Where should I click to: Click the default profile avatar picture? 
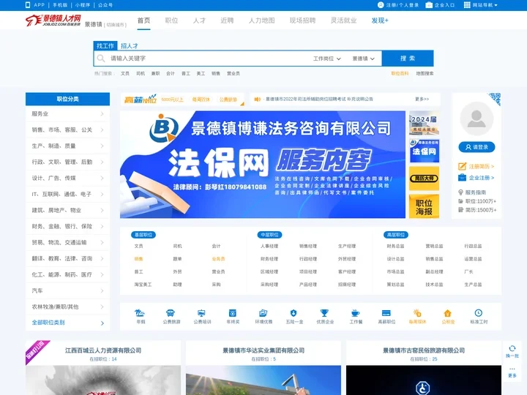(476, 118)
